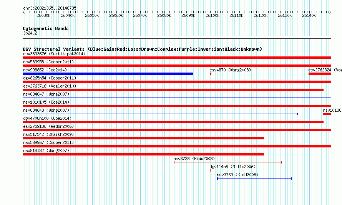Click nsv834647 (Wong2007) label
342x205 pixels.
tap(46, 94)
